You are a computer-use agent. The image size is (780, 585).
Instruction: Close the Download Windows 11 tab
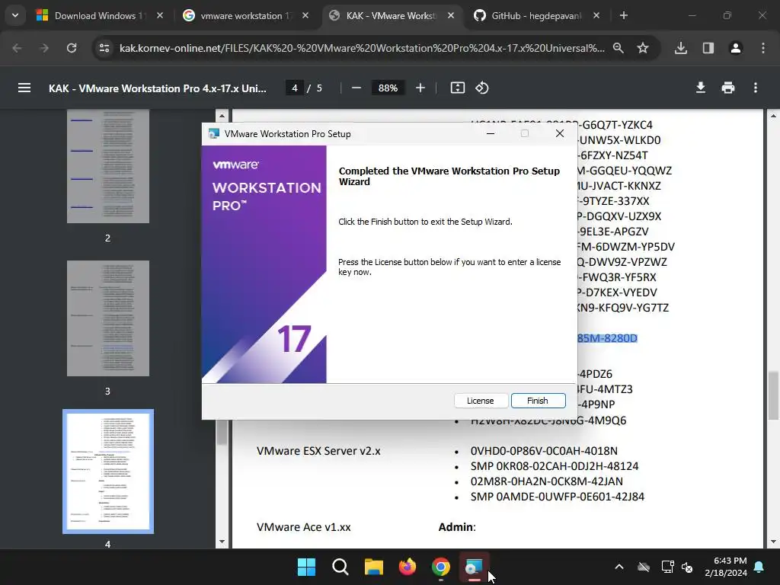coord(160,15)
